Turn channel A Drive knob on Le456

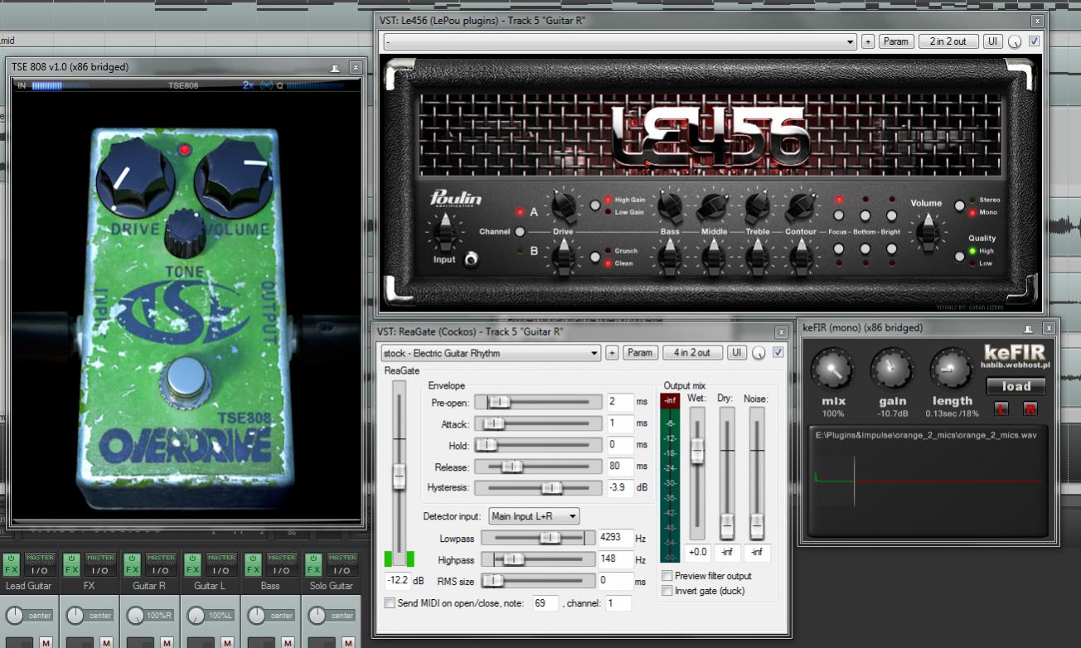[x=563, y=205]
